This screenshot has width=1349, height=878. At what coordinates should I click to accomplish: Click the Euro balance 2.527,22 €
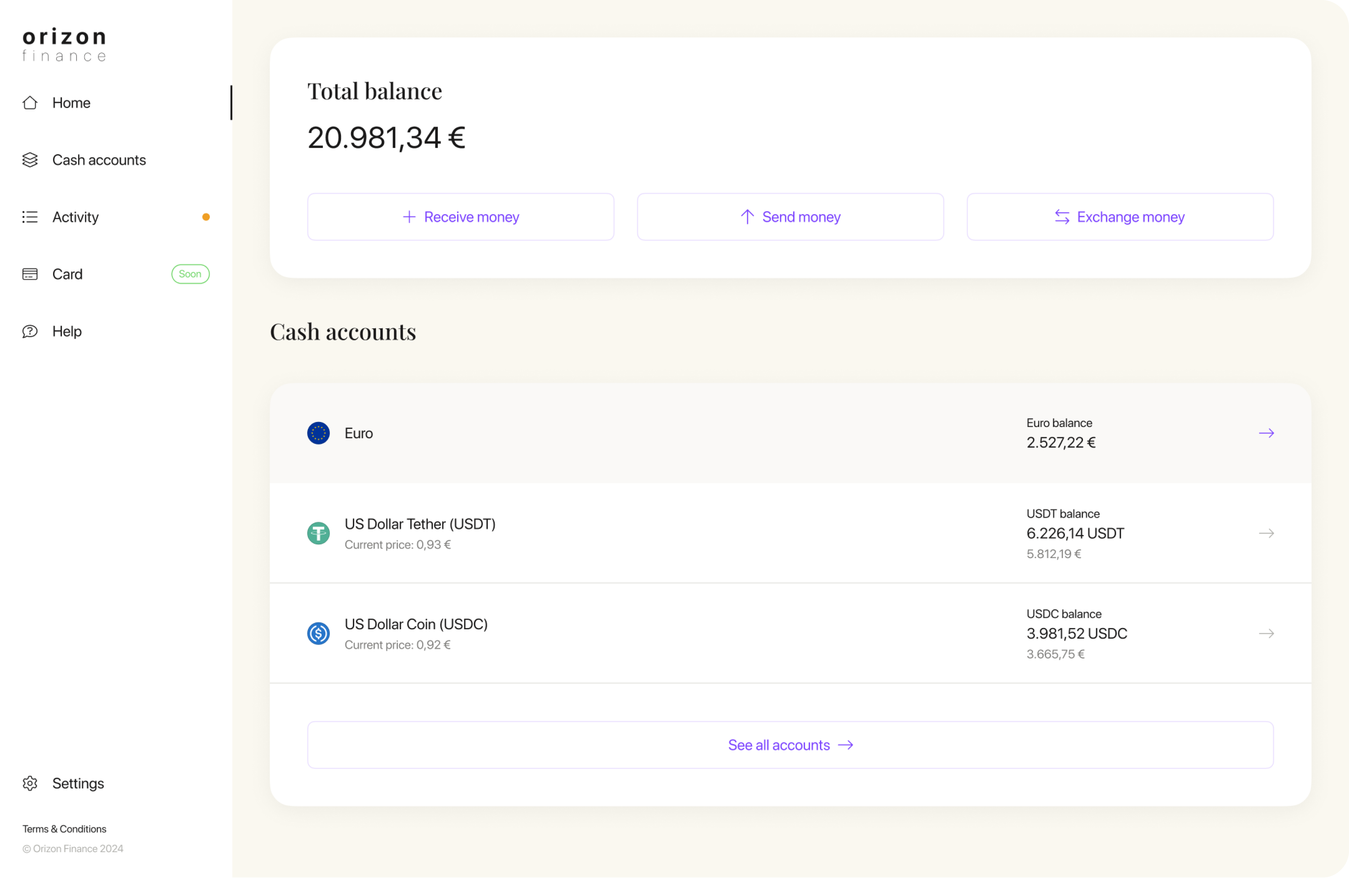coord(1061,443)
